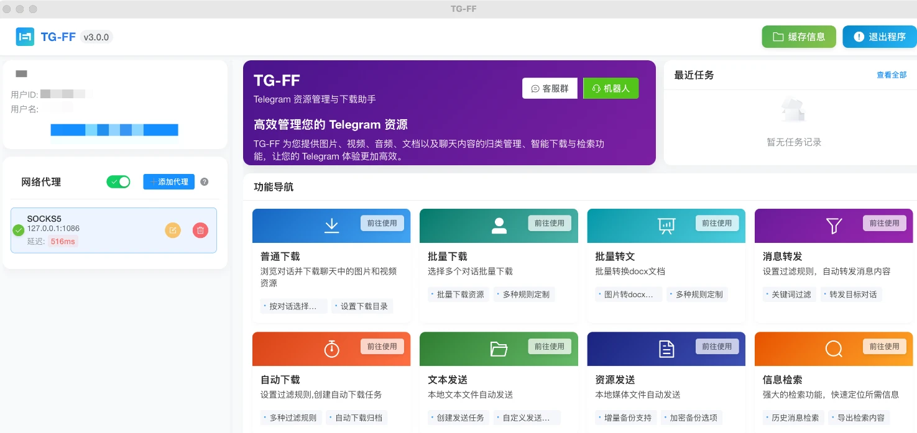Select the 516ms latency badge

click(x=63, y=242)
